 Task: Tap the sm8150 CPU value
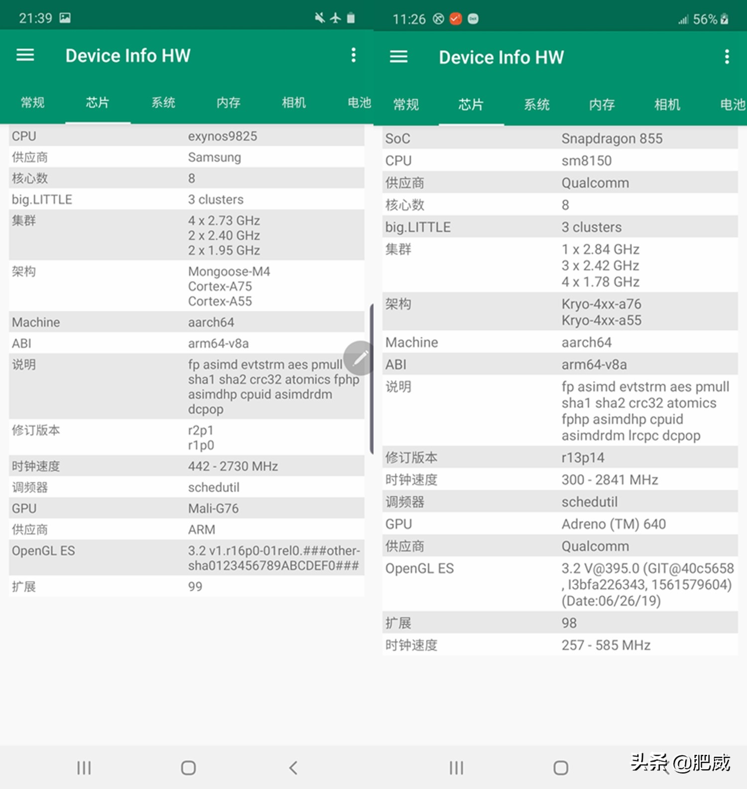coord(587,161)
